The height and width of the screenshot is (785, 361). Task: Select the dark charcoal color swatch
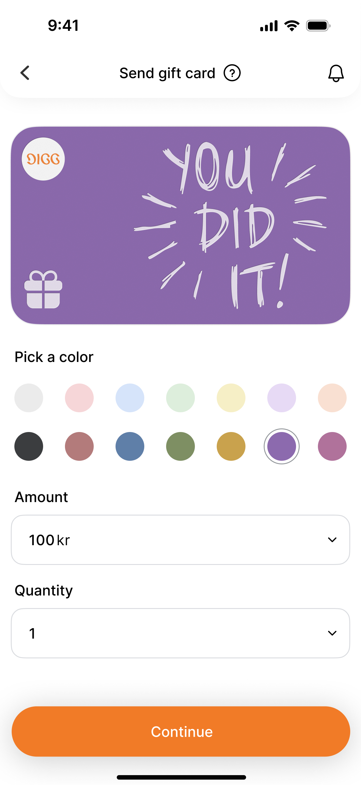click(x=29, y=446)
